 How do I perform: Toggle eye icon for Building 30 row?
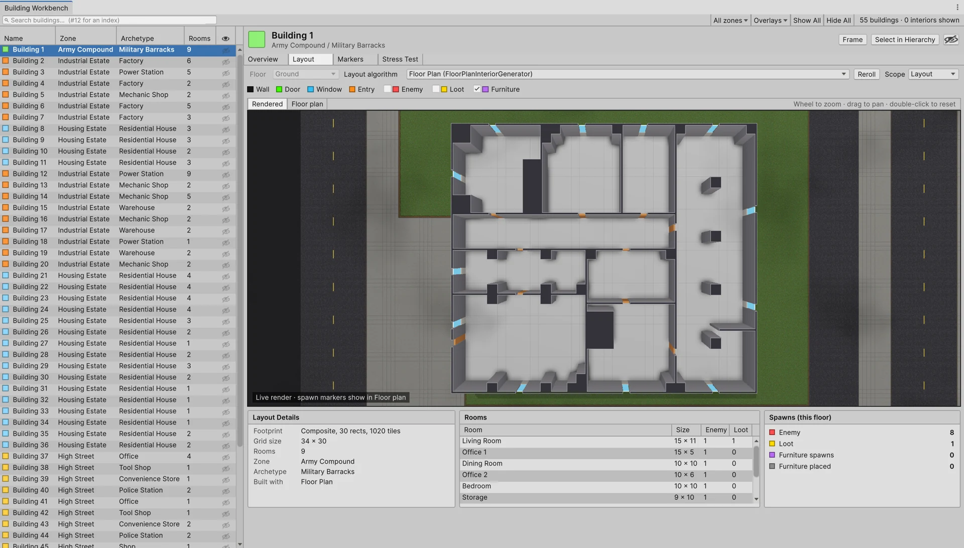[x=226, y=377]
